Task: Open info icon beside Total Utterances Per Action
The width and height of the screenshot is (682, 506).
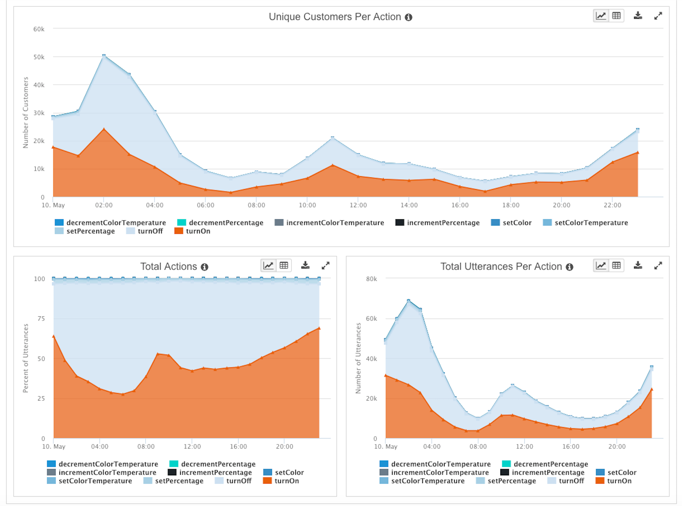Action: 569,267
